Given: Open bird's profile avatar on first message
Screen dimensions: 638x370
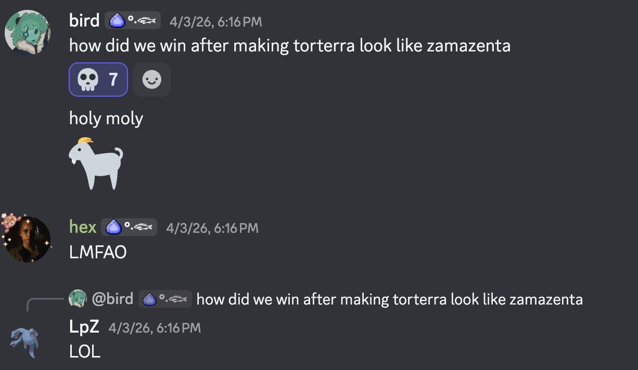Looking at the screenshot, I should point(28,32).
